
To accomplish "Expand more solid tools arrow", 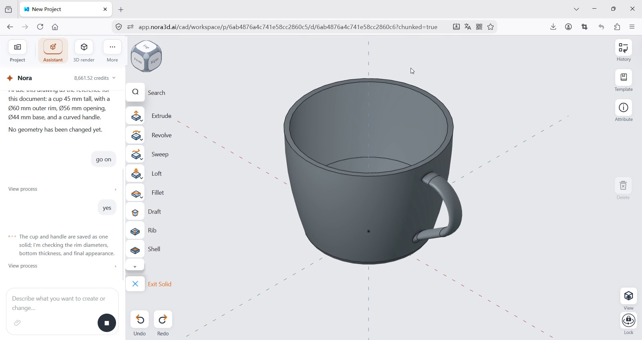I will 135,266.
